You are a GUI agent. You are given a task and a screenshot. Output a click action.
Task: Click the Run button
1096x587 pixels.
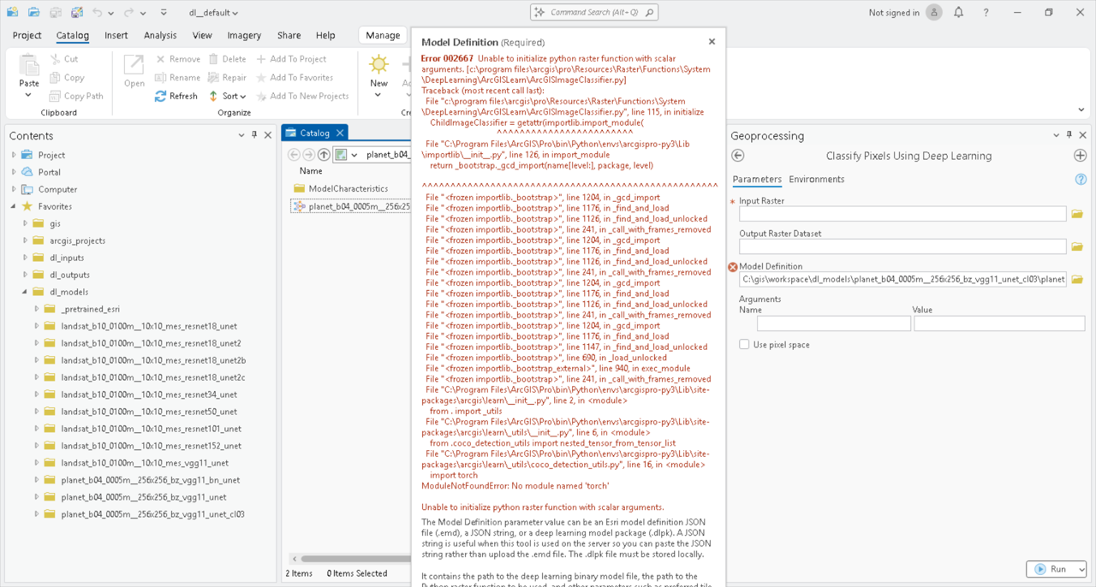pyautogui.click(x=1051, y=569)
